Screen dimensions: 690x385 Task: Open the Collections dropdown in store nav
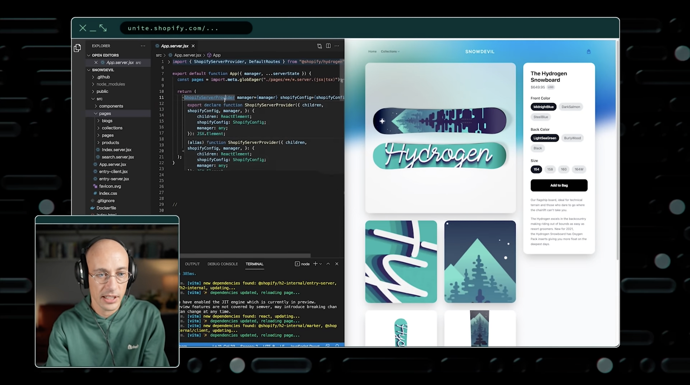390,52
